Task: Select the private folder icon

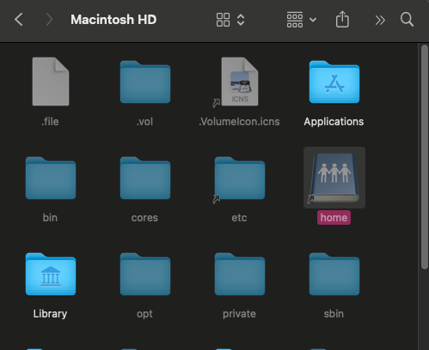Action: (x=240, y=274)
